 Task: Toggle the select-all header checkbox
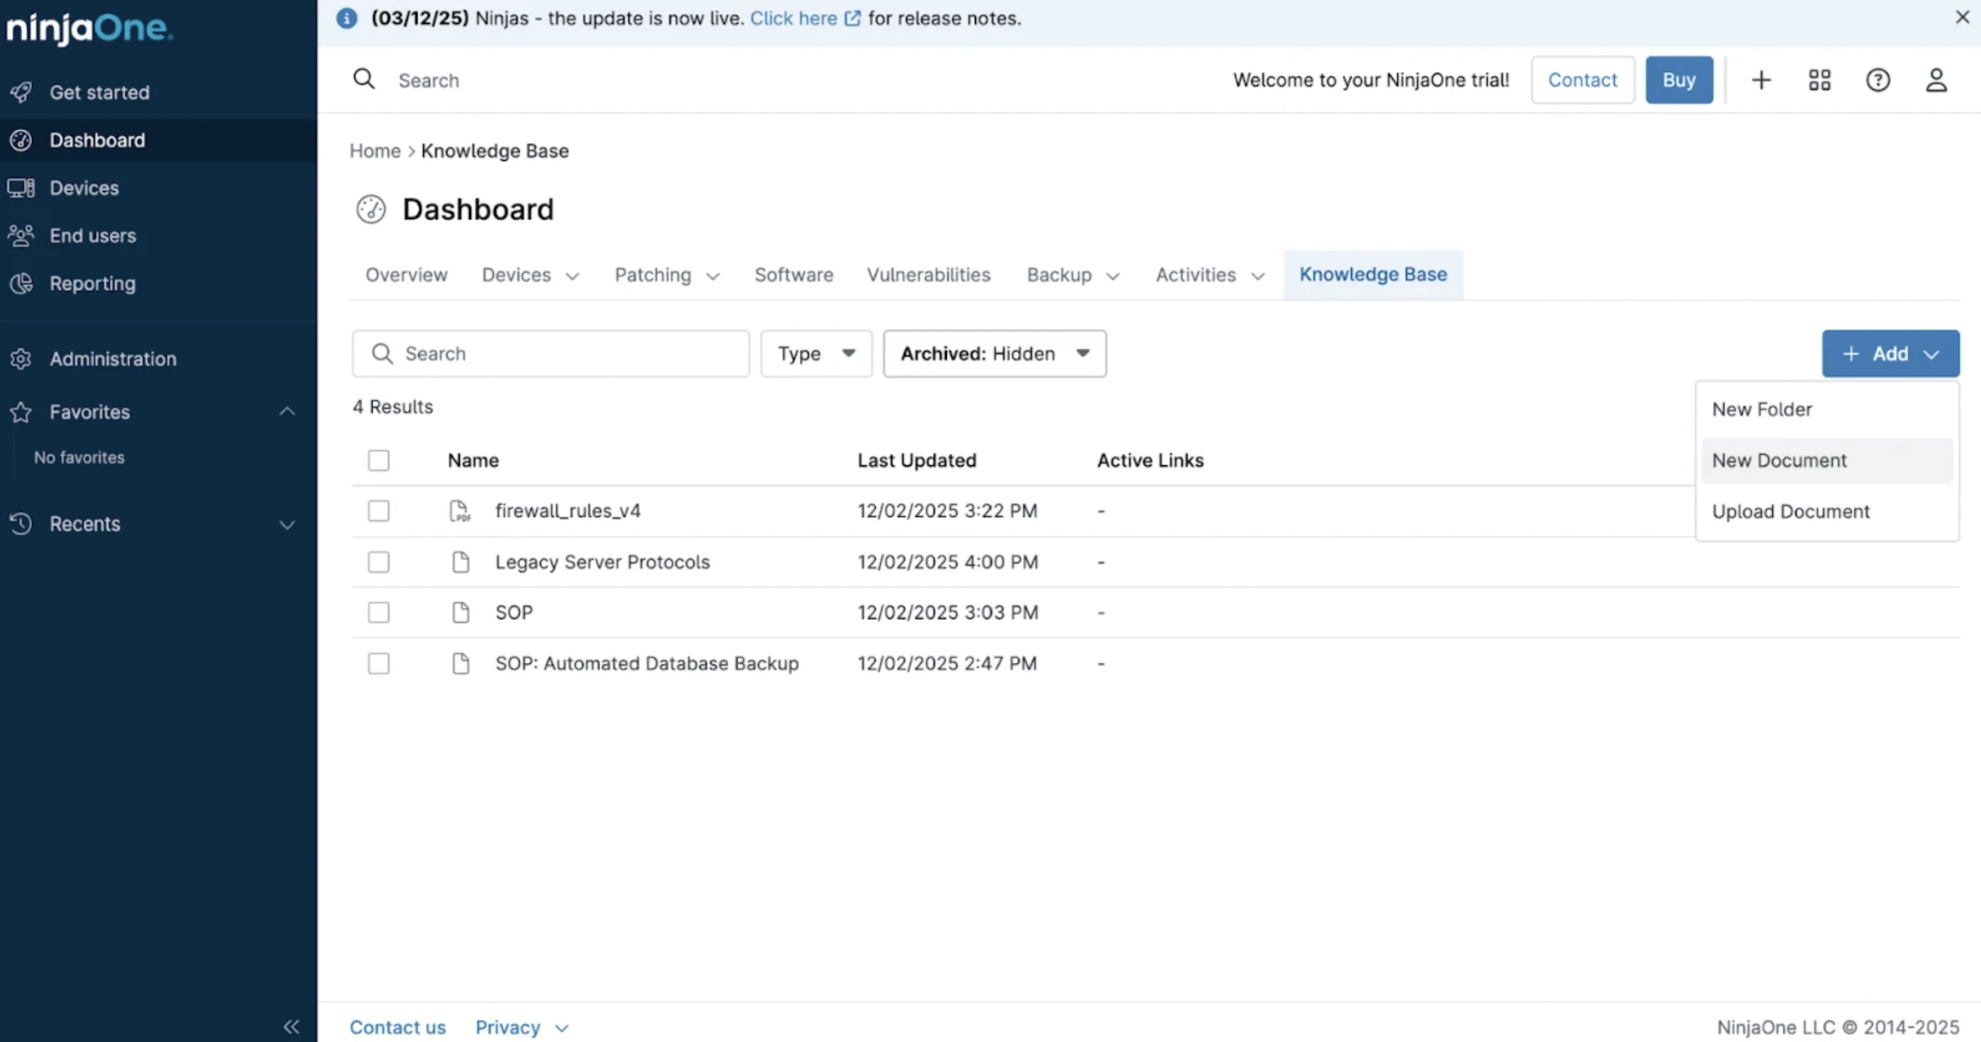tap(378, 461)
